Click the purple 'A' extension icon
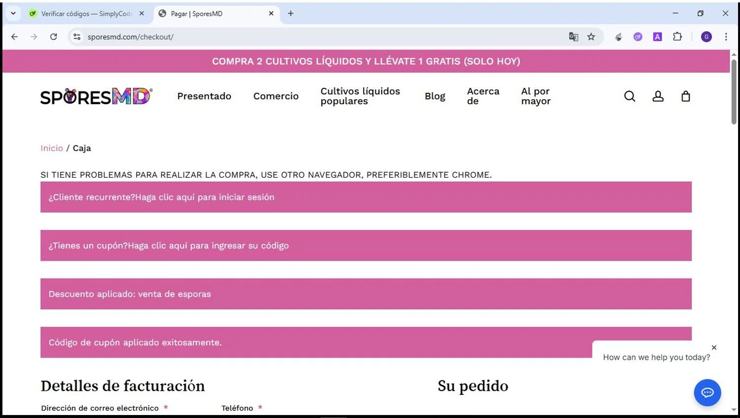Image resolution: width=740 pixels, height=418 pixels. 658,37
